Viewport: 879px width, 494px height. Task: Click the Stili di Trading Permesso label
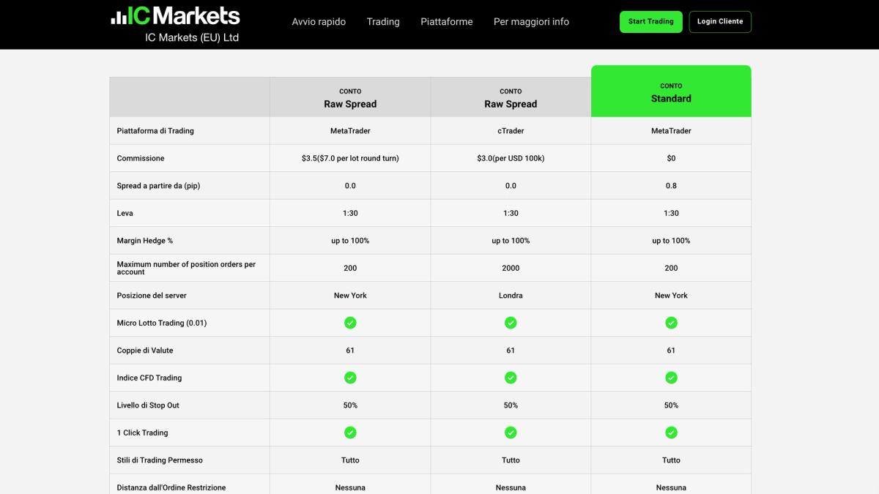(x=160, y=460)
